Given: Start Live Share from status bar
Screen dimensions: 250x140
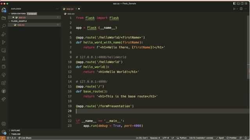Looking at the screenshot, I should (25, 138).
